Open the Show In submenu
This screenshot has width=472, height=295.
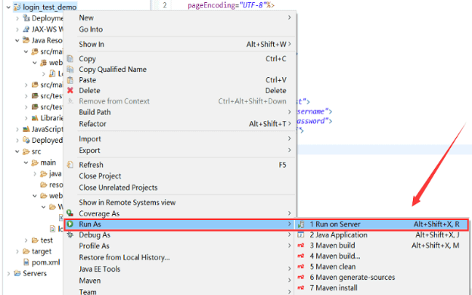(x=180, y=44)
